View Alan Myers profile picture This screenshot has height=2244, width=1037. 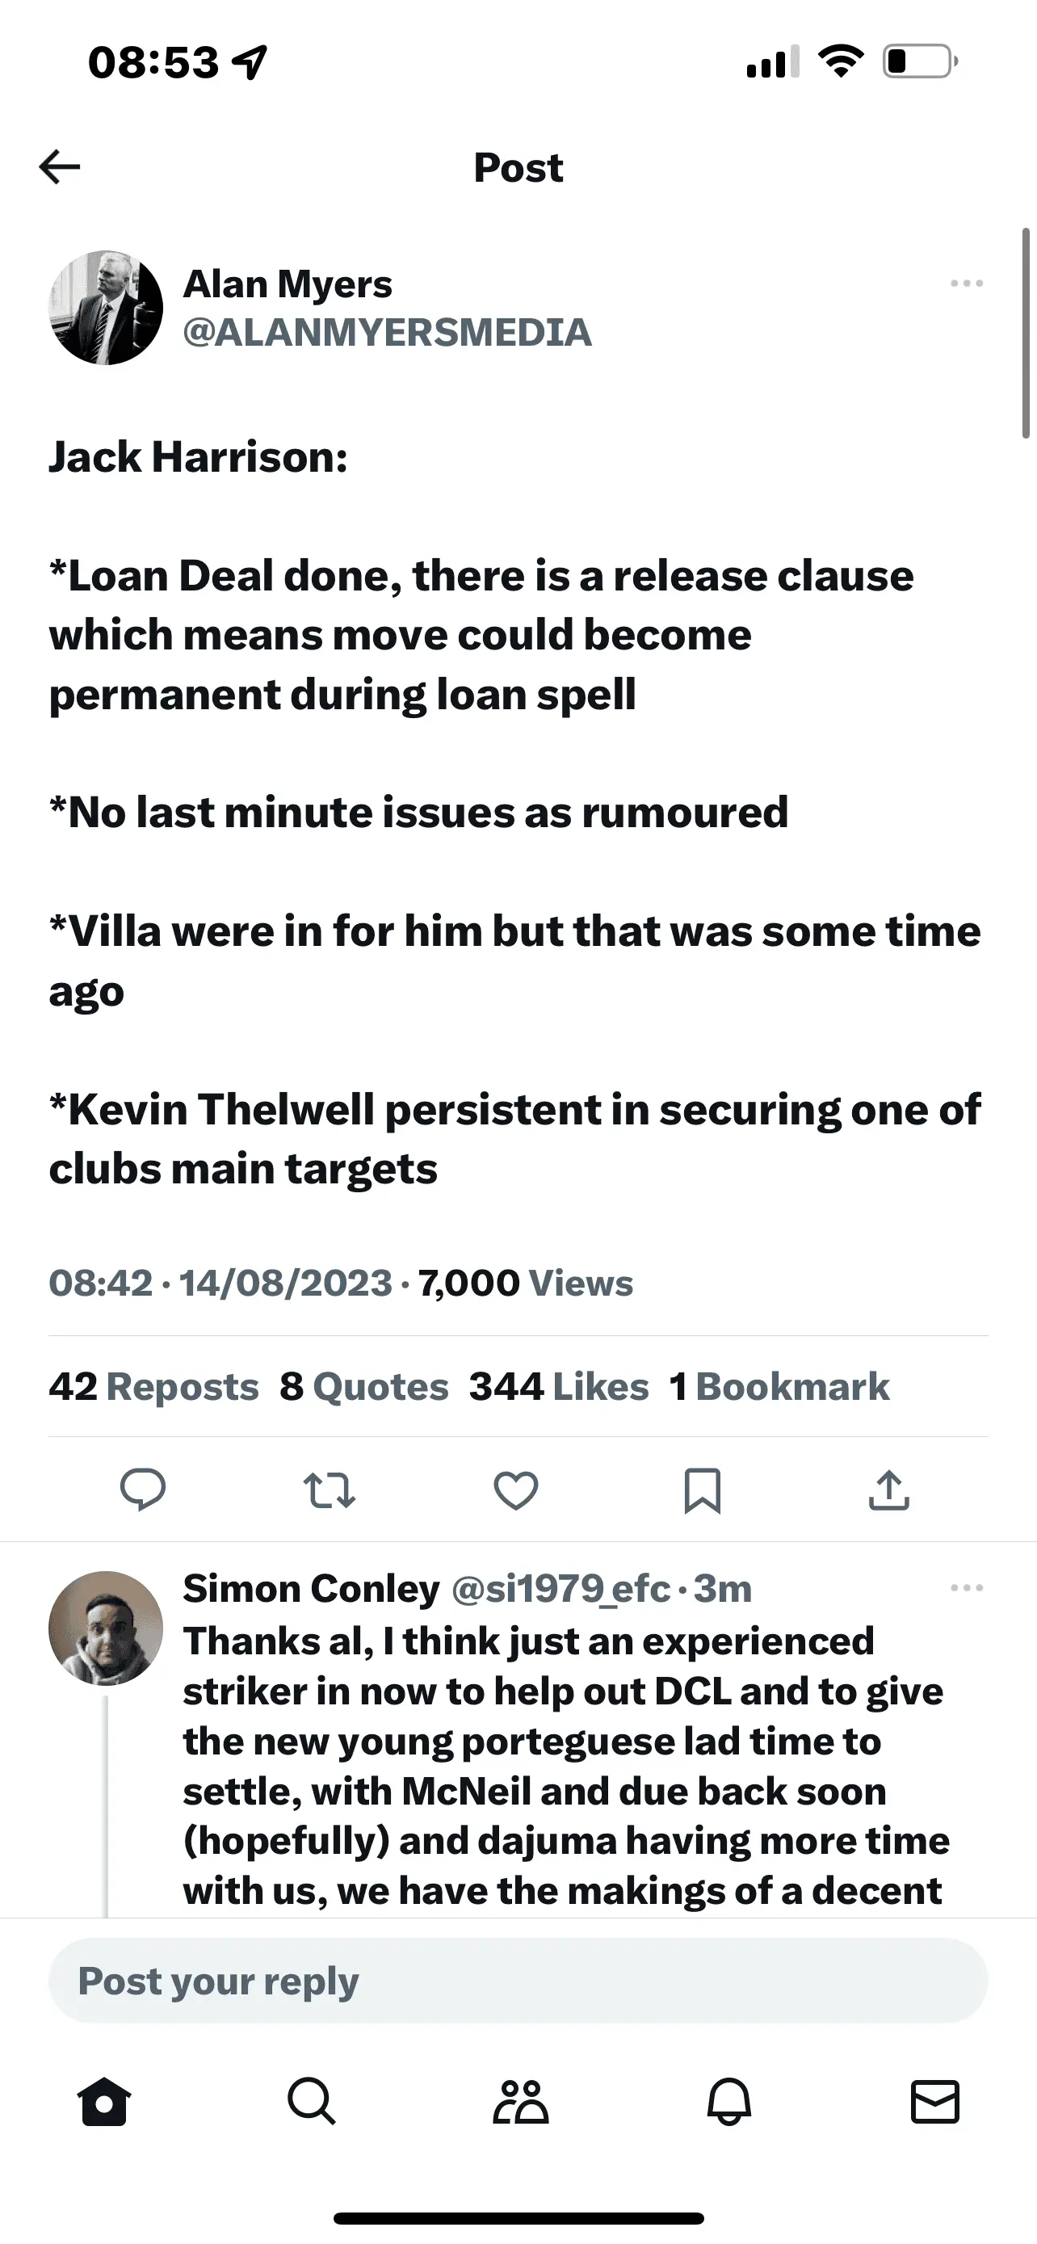tap(105, 308)
